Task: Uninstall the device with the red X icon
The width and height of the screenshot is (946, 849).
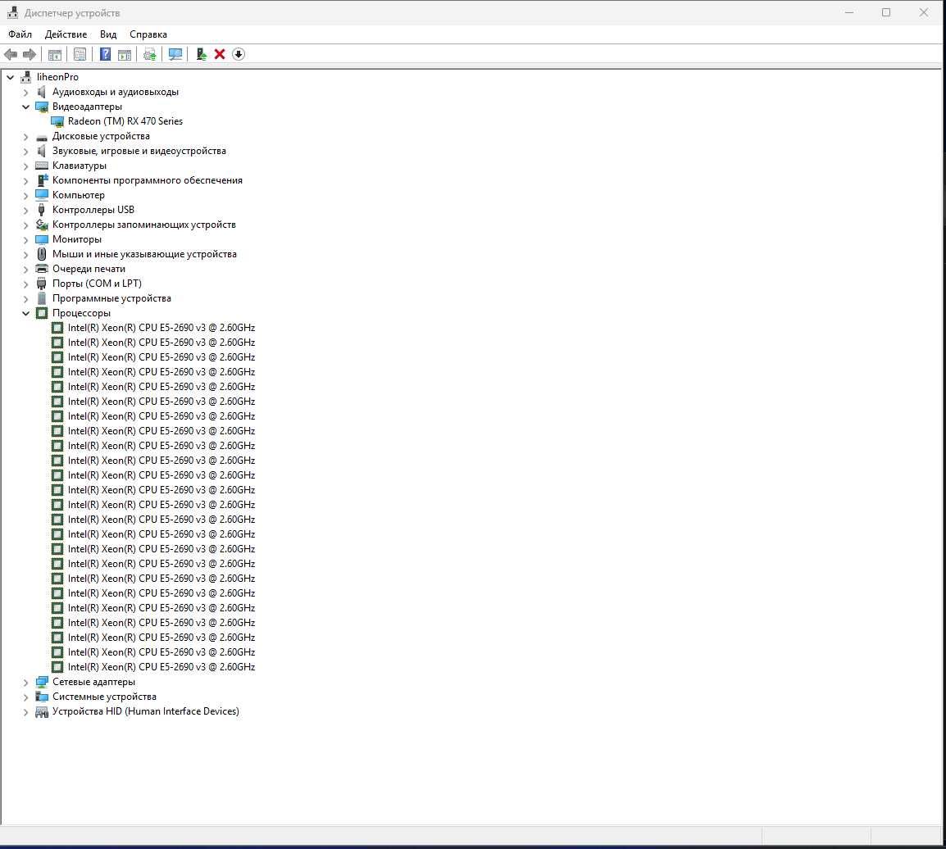Action: (220, 54)
